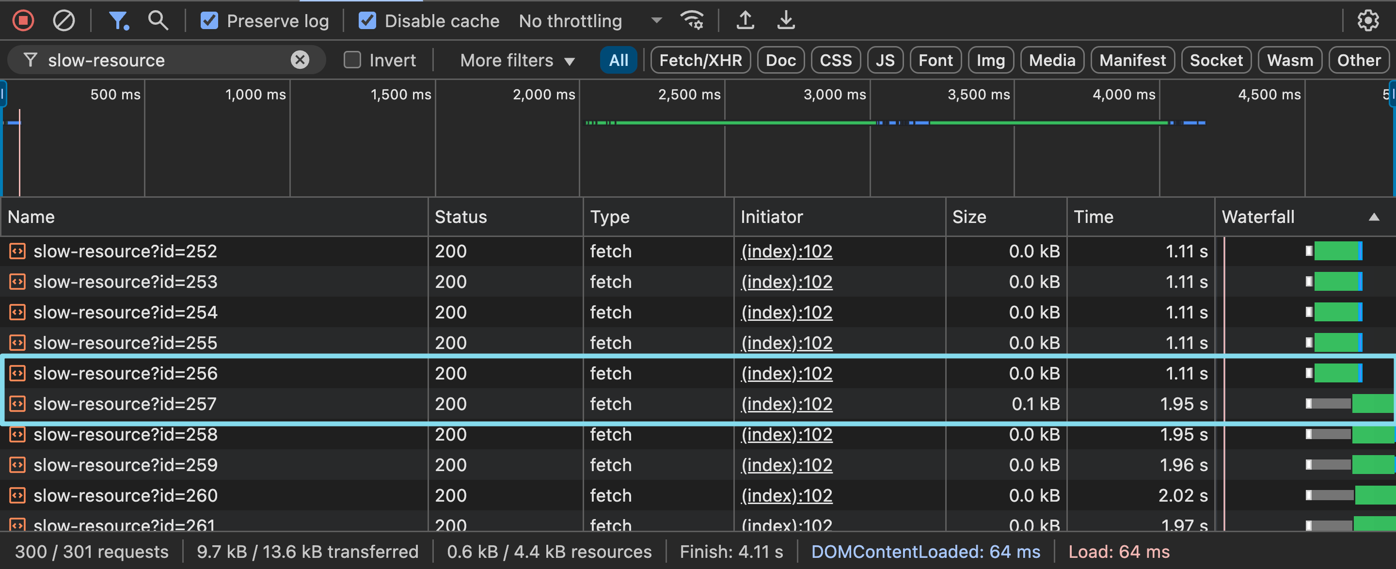This screenshot has height=569, width=1396.
Task: Stop recording network log
Action: pyautogui.click(x=23, y=20)
